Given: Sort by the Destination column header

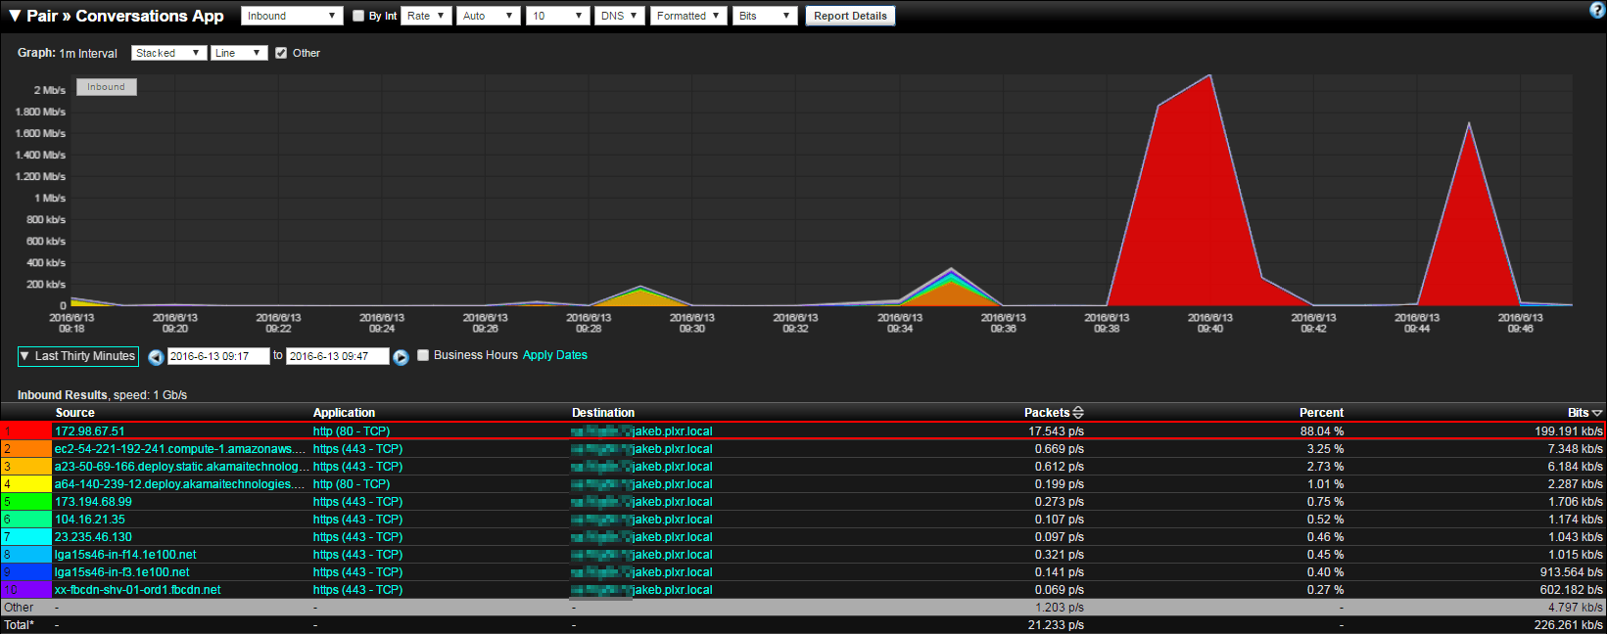Looking at the screenshot, I should tap(603, 413).
